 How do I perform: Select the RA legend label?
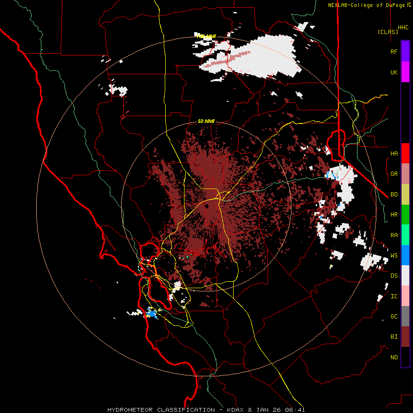pos(394,235)
